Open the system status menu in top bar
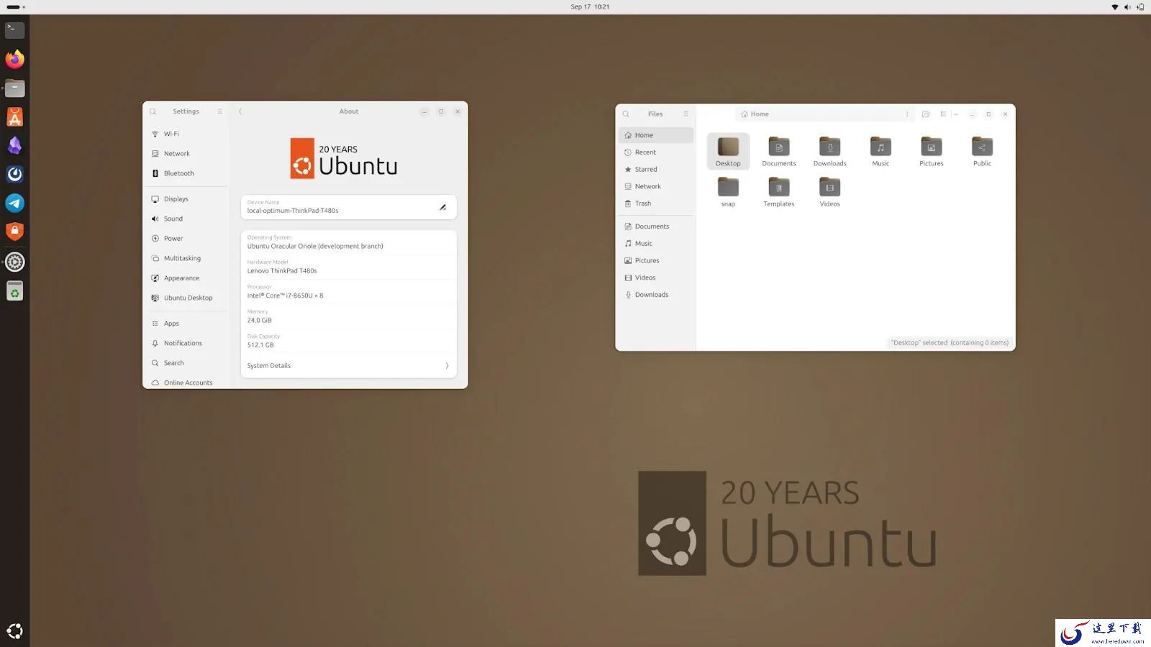 (x=1127, y=7)
